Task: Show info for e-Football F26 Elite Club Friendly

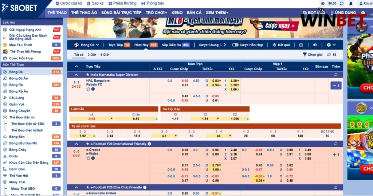Action: [x=145, y=187]
